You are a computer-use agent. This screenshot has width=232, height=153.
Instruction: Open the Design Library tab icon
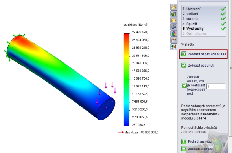(173, 14)
